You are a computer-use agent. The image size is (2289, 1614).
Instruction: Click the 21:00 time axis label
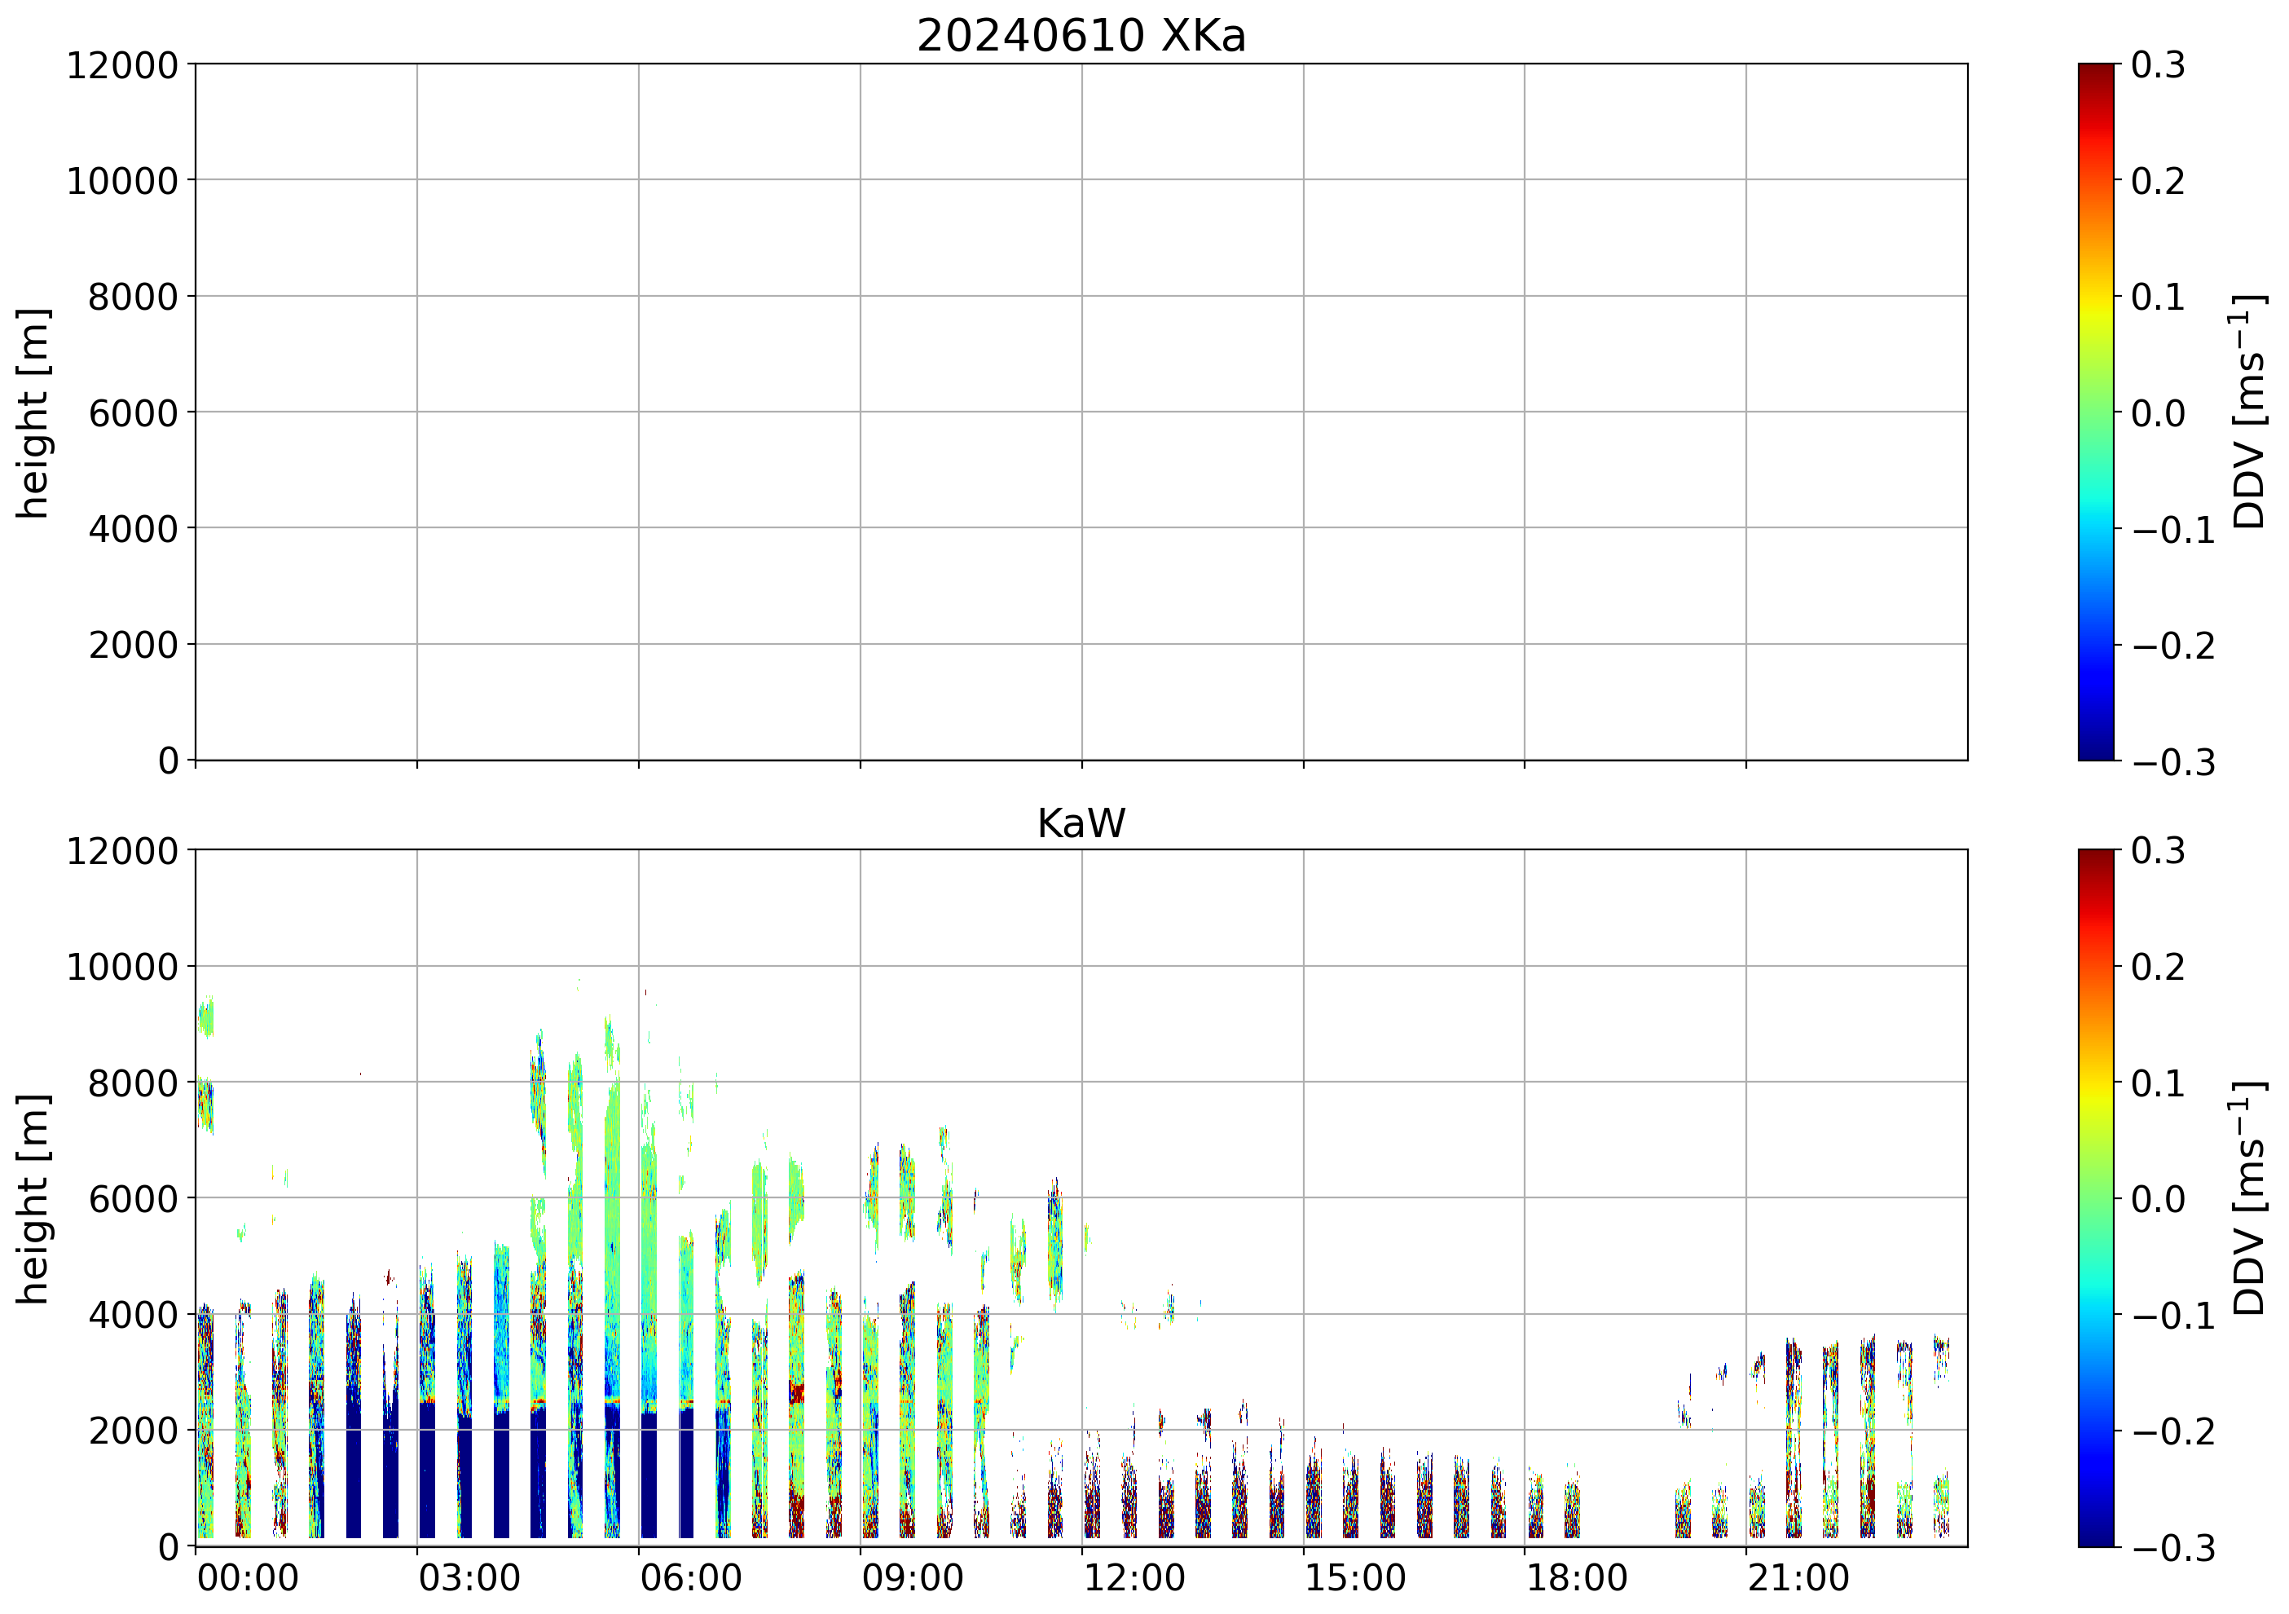click(x=1798, y=1578)
